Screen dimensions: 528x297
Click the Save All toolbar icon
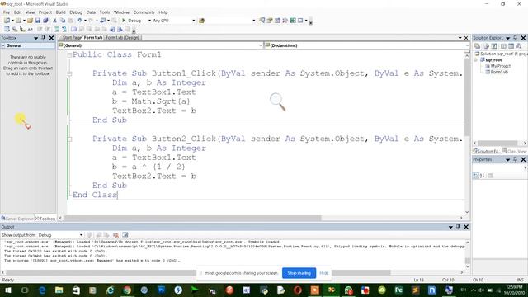click(x=45, y=21)
